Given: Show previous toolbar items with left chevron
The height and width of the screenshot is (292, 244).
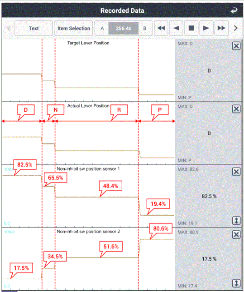Looking at the screenshot, I should 9,28.
